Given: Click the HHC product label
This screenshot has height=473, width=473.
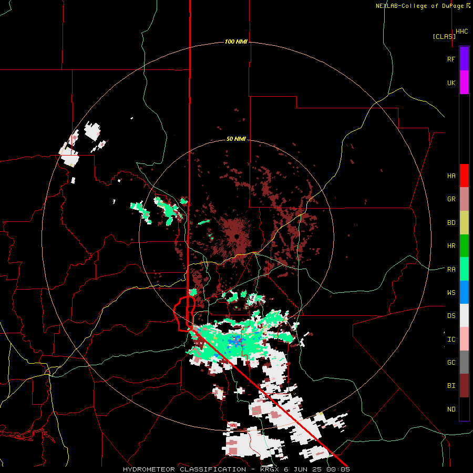Looking at the screenshot, I should pyautogui.click(x=462, y=32).
